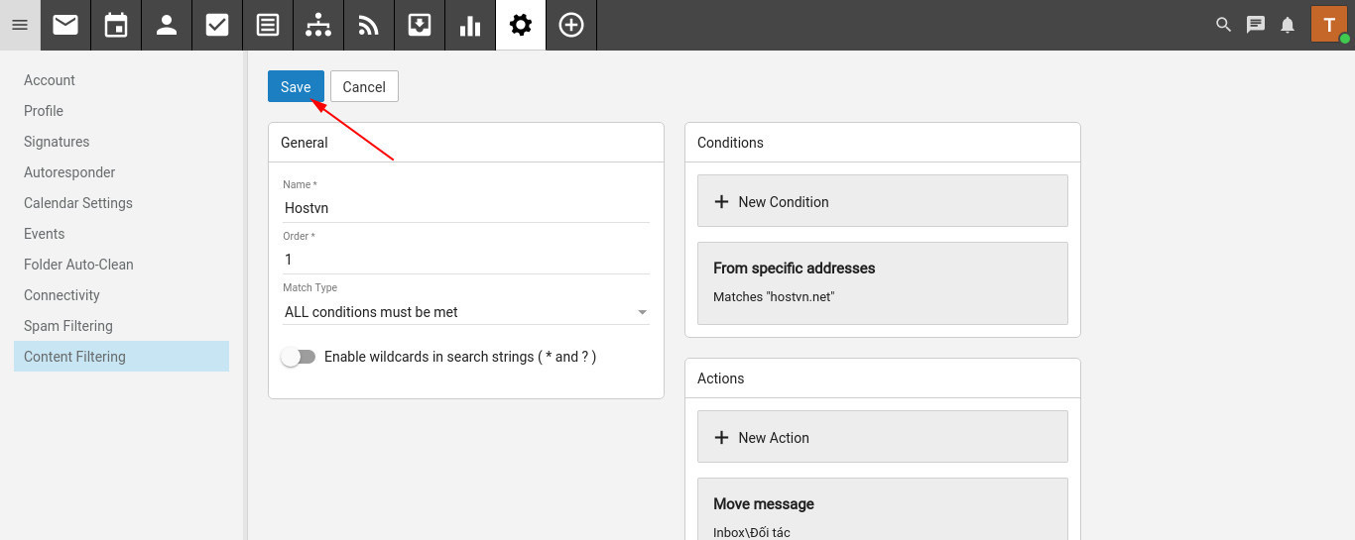
Task: Open the Calendar icon in the top bar
Action: pos(116,25)
